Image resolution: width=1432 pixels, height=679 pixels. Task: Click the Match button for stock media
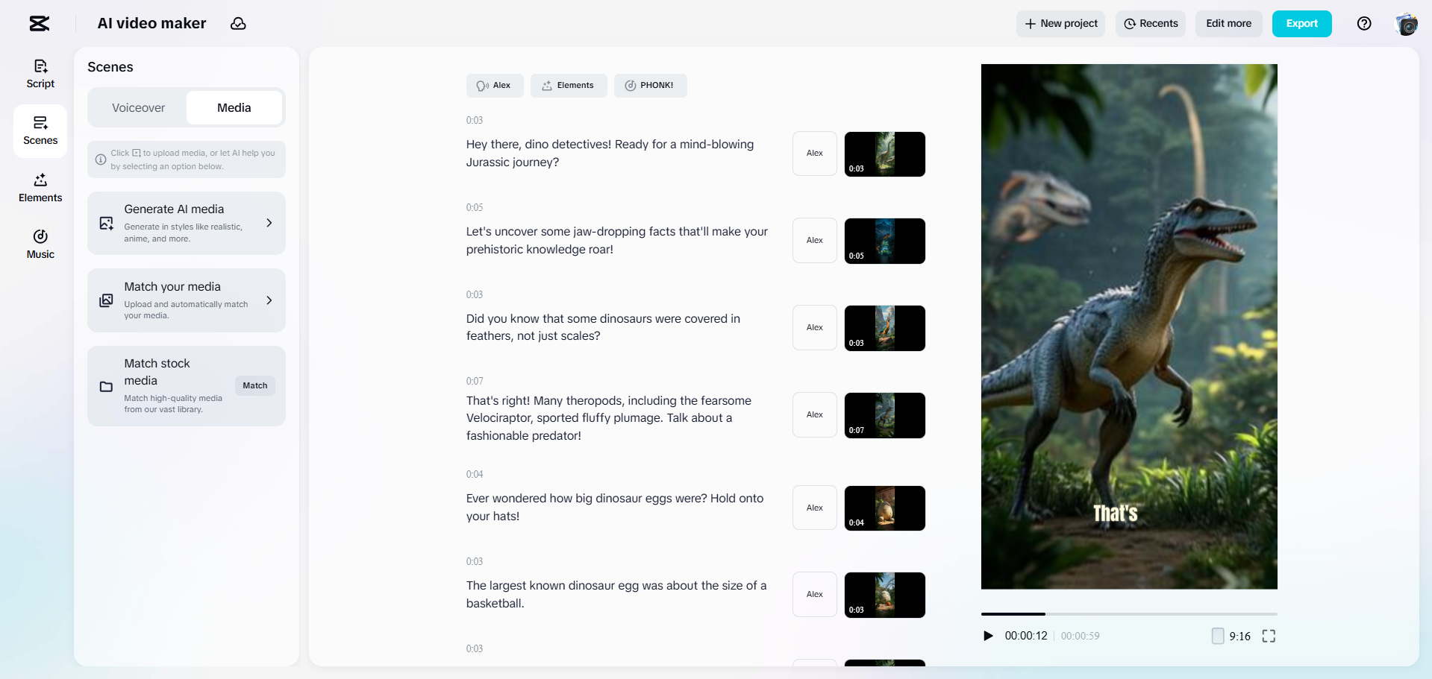coord(255,385)
